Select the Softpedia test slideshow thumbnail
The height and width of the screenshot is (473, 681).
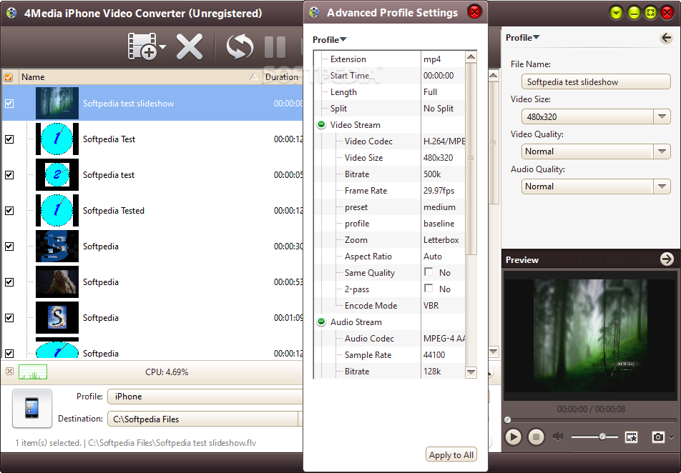click(x=57, y=103)
